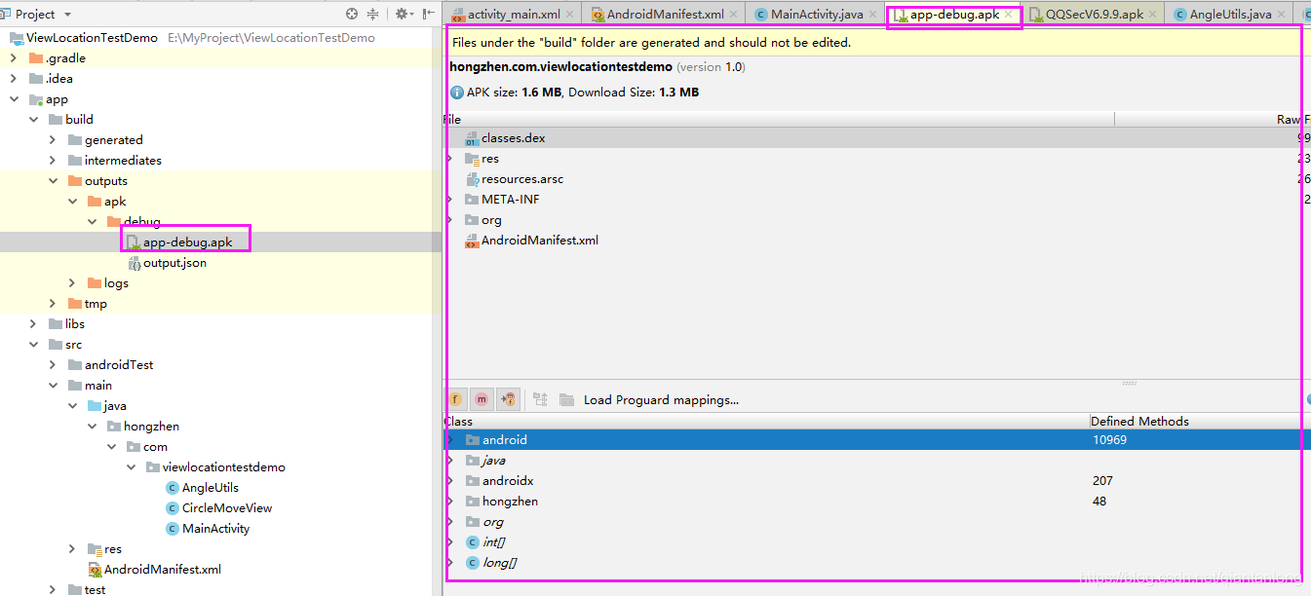Collapse all in Project panel
Image resolution: width=1311 pixels, height=596 pixels.
[373, 14]
